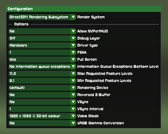Screen dimensions: 168x134
Task: Click 'Max Requested Feature Levels' label
Action: 105,74
